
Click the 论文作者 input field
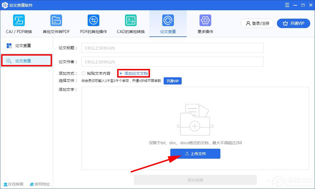172,62
